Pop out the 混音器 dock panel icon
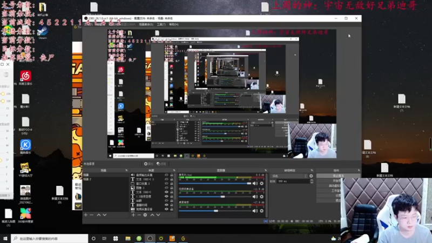 (x=266, y=170)
